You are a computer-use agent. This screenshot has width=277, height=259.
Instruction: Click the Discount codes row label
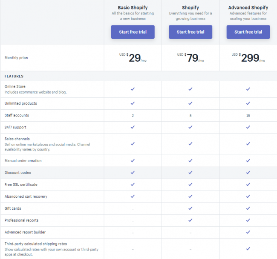(x=17, y=172)
